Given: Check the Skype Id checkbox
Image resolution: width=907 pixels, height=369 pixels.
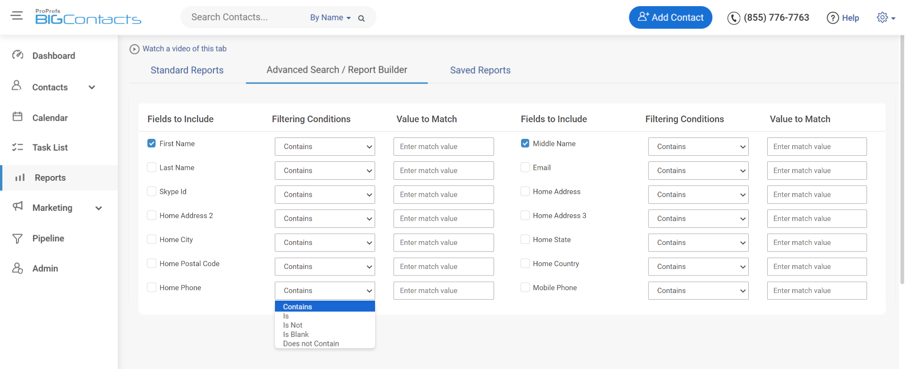Looking at the screenshot, I should tap(152, 191).
